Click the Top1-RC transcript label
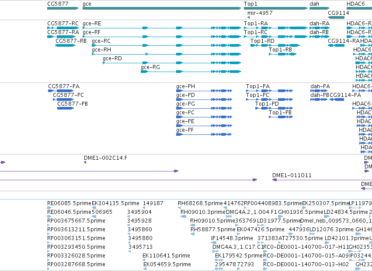This screenshot has height=271, width=372. [x=256, y=32]
